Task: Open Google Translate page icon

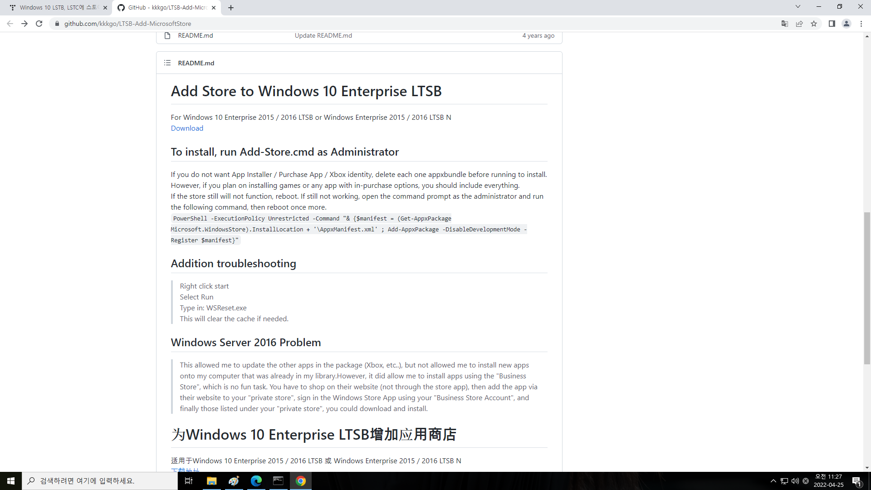Action: [x=785, y=24]
